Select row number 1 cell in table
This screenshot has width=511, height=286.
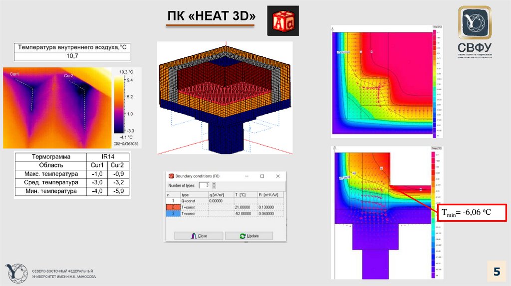pos(173,201)
